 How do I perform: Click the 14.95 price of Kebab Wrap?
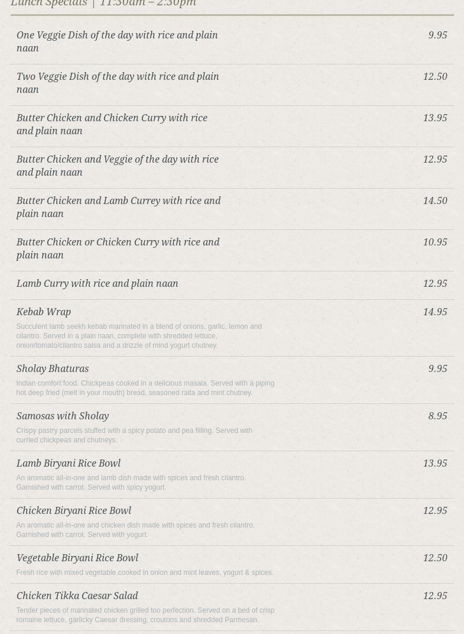434,312
